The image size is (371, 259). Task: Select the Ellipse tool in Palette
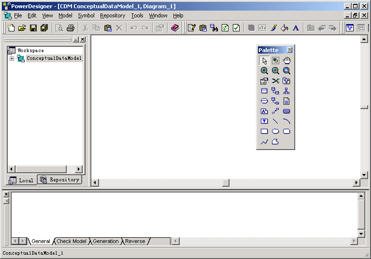coord(275,131)
